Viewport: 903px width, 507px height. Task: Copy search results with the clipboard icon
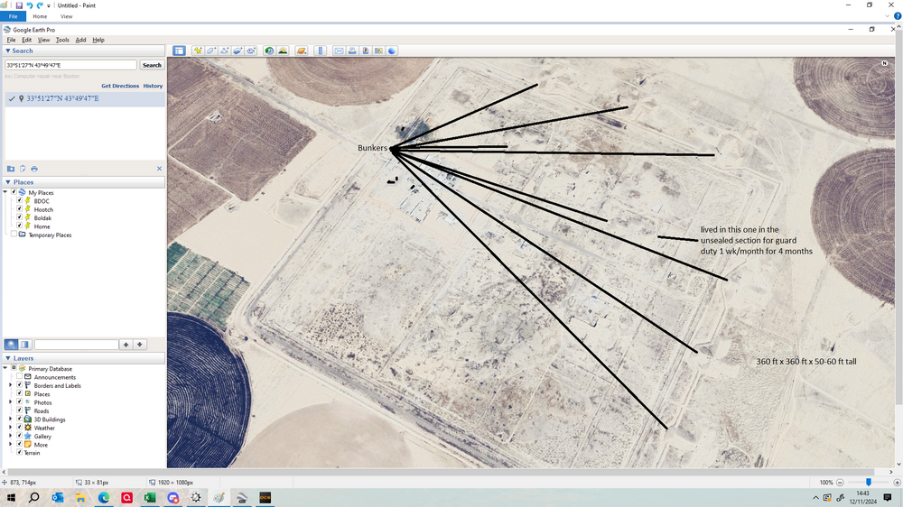pos(23,169)
